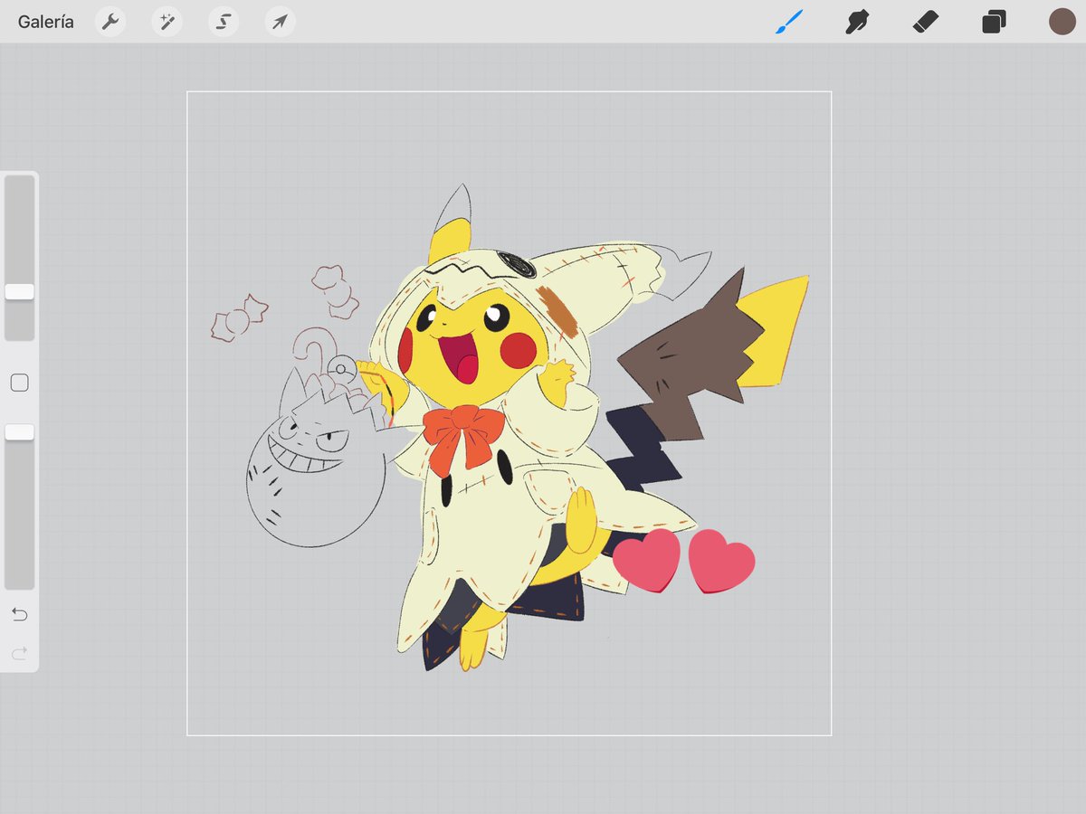Tap the square Modify button in sidebar
The height and width of the screenshot is (814, 1086).
(19, 383)
